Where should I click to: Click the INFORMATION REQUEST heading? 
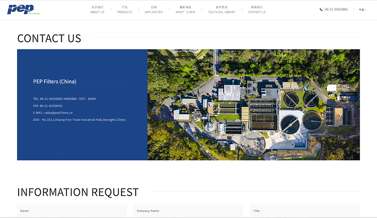click(78, 192)
